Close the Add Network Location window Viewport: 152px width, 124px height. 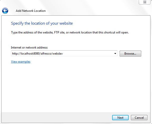click(x=145, y=2)
